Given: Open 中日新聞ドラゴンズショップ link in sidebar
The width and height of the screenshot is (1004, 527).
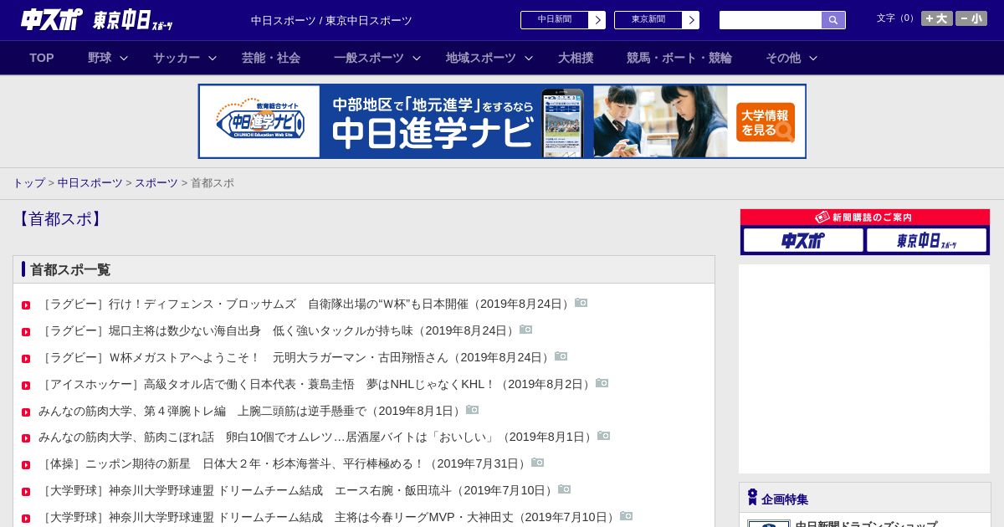Looking at the screenshot, I should (866, 524).
